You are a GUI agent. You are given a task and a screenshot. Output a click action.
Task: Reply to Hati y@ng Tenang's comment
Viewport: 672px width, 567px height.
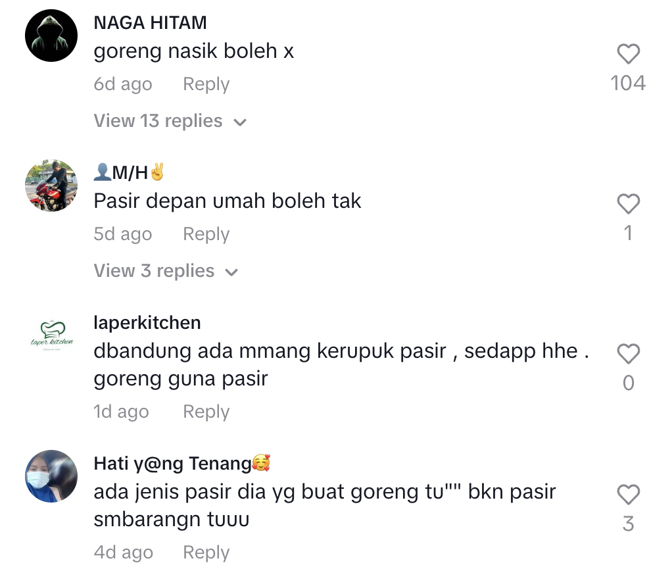pos(206,553)
